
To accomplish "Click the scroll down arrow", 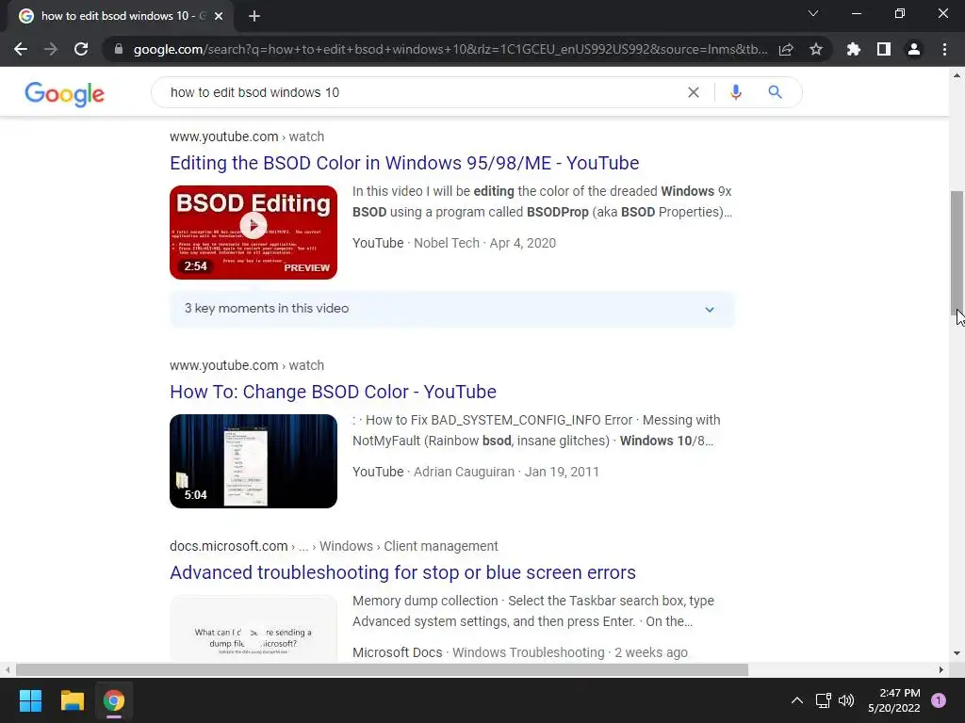I will [957, 653].
